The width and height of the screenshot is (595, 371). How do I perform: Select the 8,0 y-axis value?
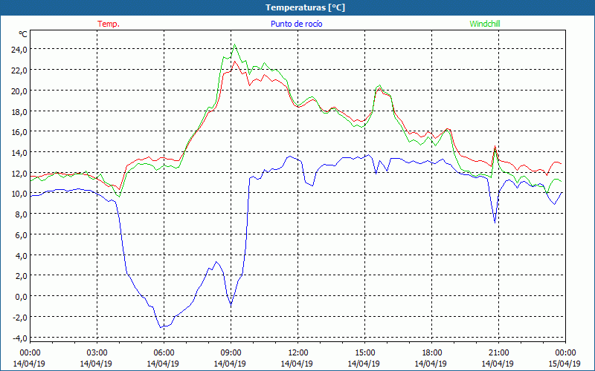[21, 214]
